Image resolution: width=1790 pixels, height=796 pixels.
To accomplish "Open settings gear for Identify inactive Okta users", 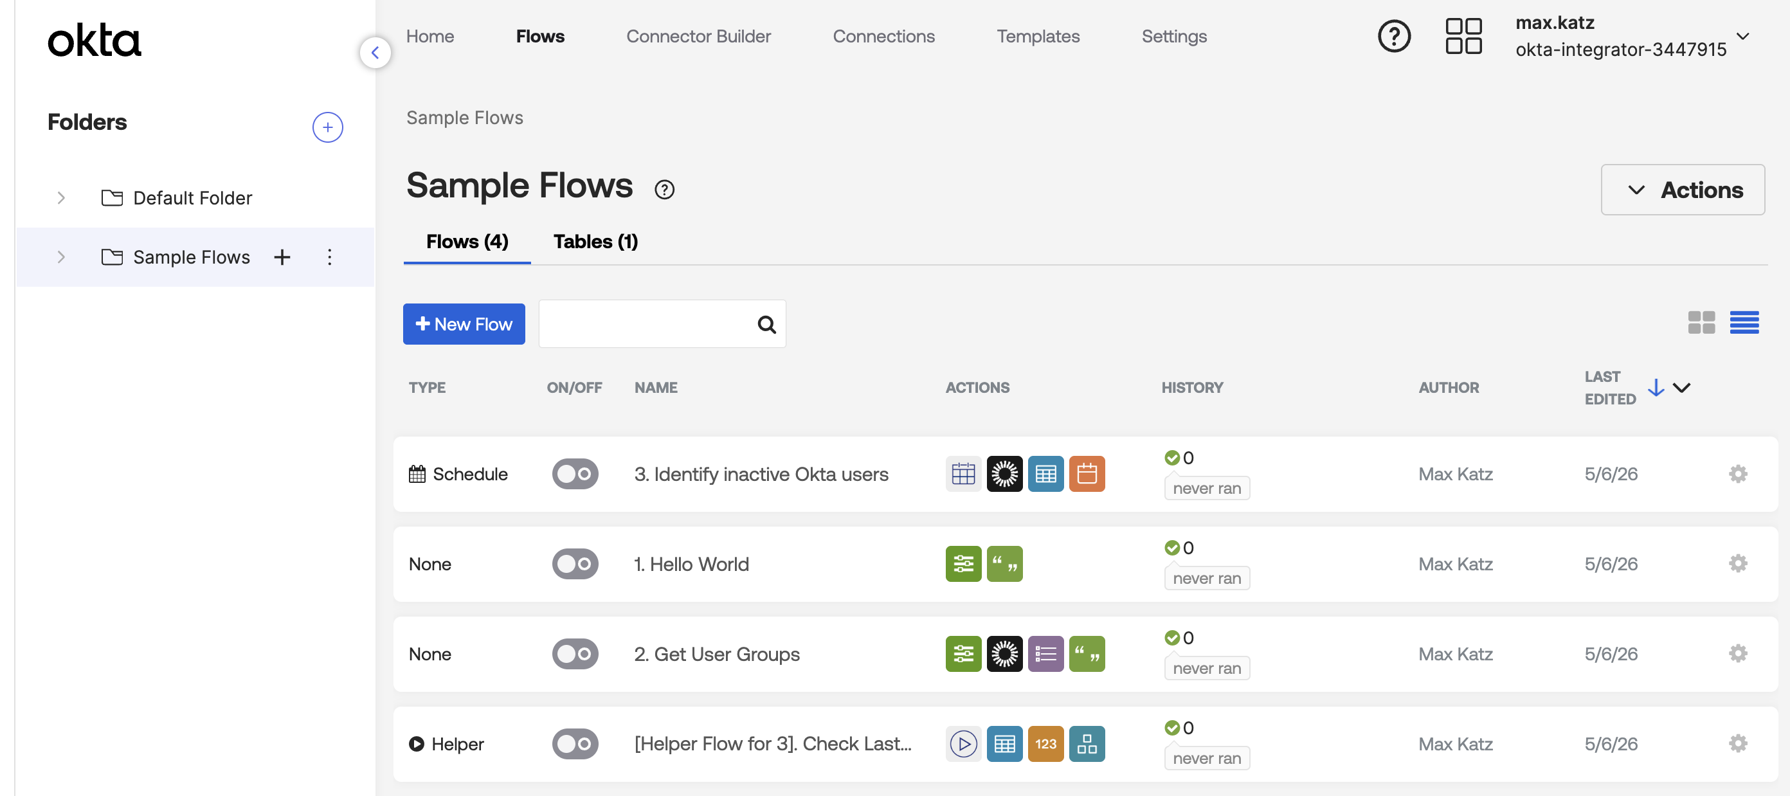I will 1738,475.
